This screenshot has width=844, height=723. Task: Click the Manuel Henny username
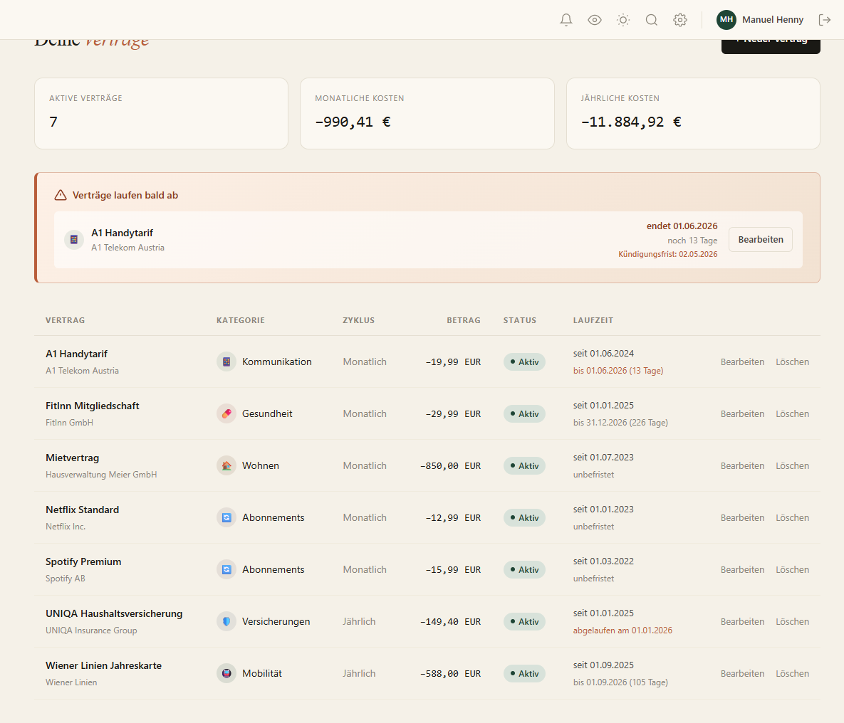point(772,20)
